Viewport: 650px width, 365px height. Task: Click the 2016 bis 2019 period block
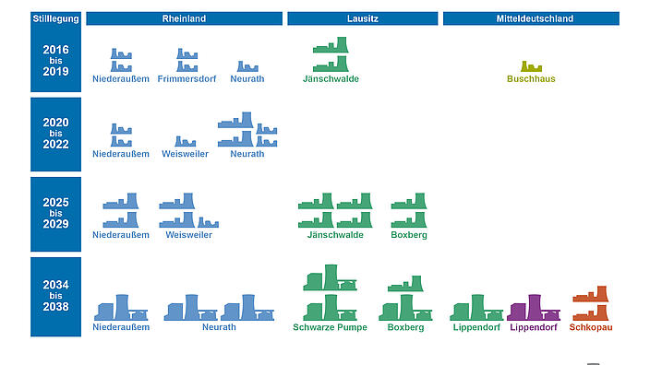pyautogui.click(x=56, y=61)
